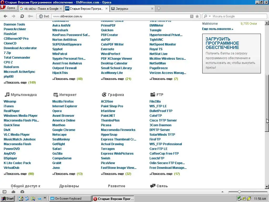Open the K Lite Codec Pack link

click(17, 163)
